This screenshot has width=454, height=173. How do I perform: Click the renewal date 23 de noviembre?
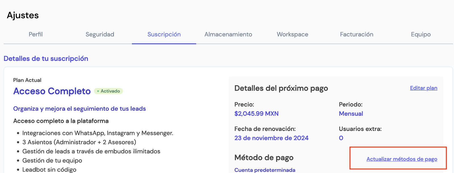coord(271,138)
